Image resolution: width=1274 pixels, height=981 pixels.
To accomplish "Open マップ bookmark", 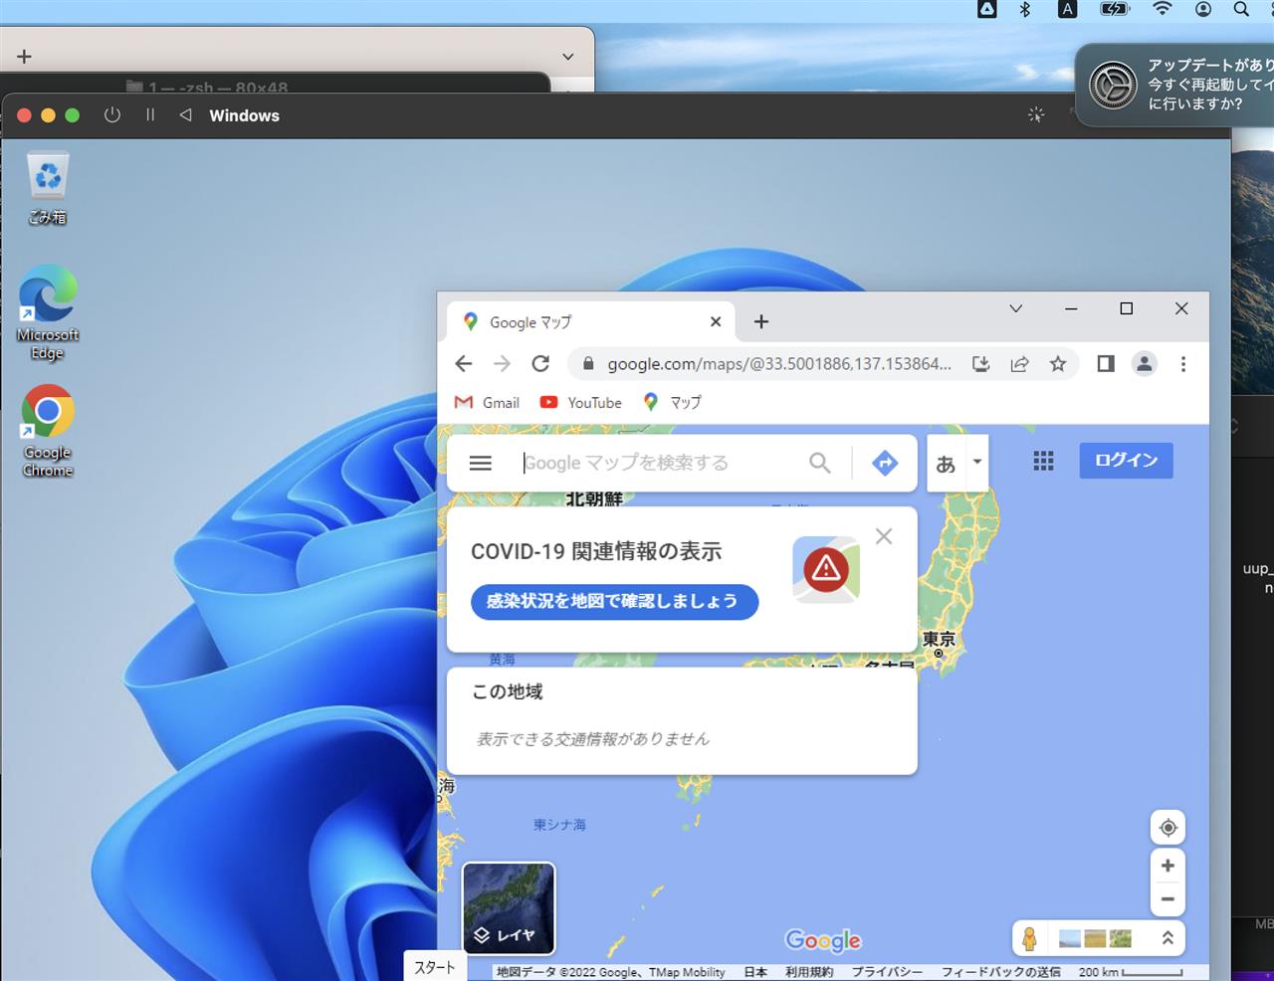I will coord(673,402).
